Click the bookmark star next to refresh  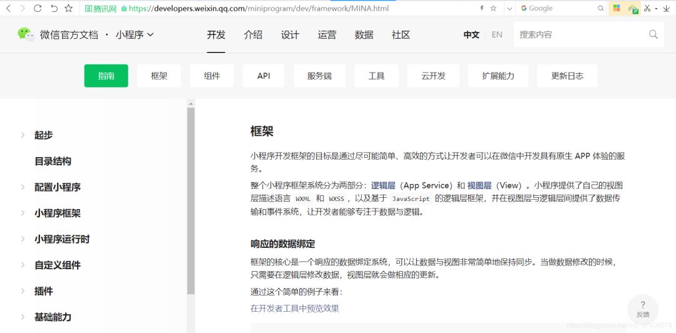tap(69, 8)
